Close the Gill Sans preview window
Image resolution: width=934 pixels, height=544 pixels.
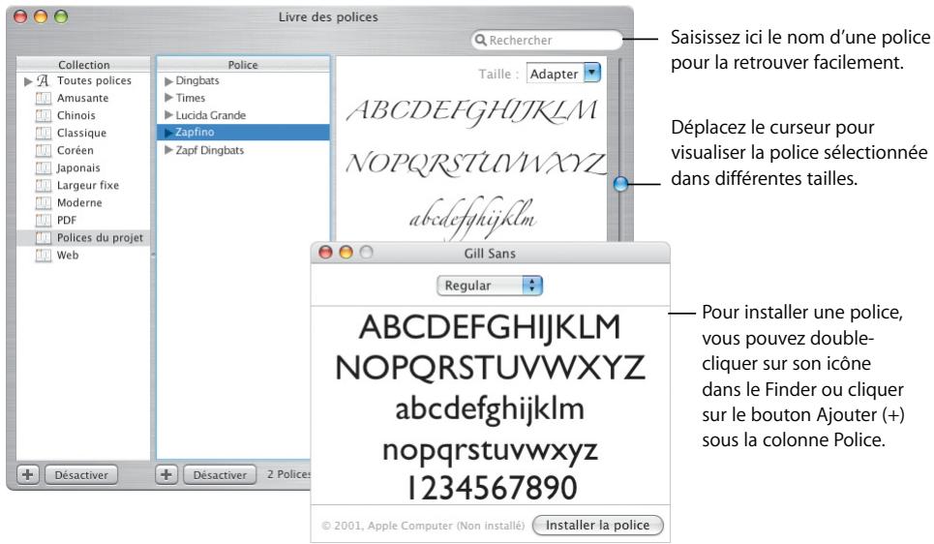325,253
